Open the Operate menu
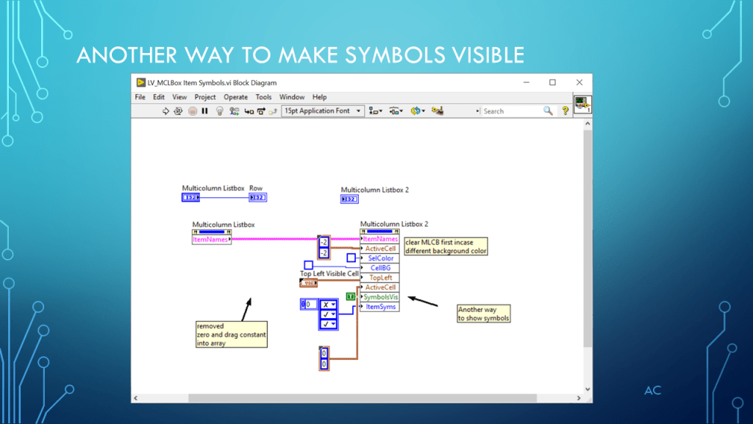Viewport: 753px width, 424px height. 235,97
